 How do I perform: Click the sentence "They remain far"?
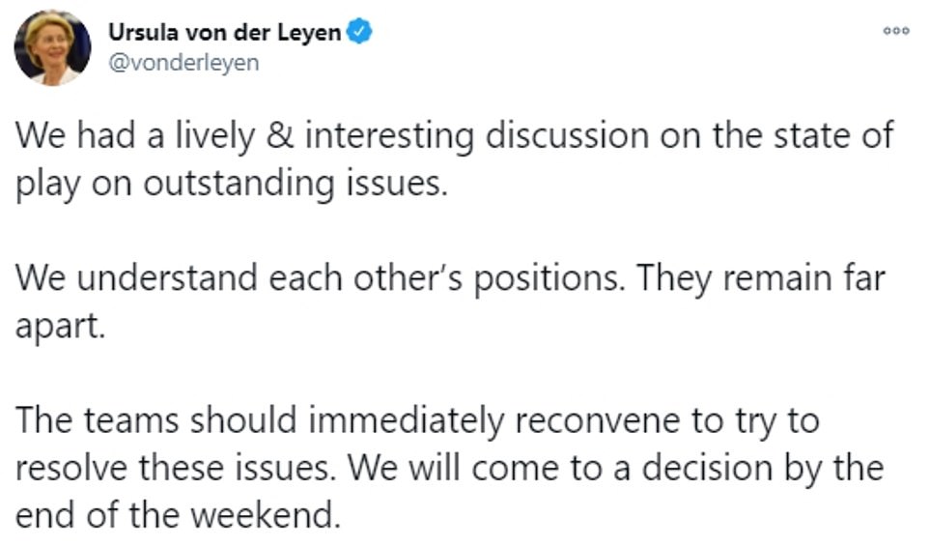click(761, 278)
